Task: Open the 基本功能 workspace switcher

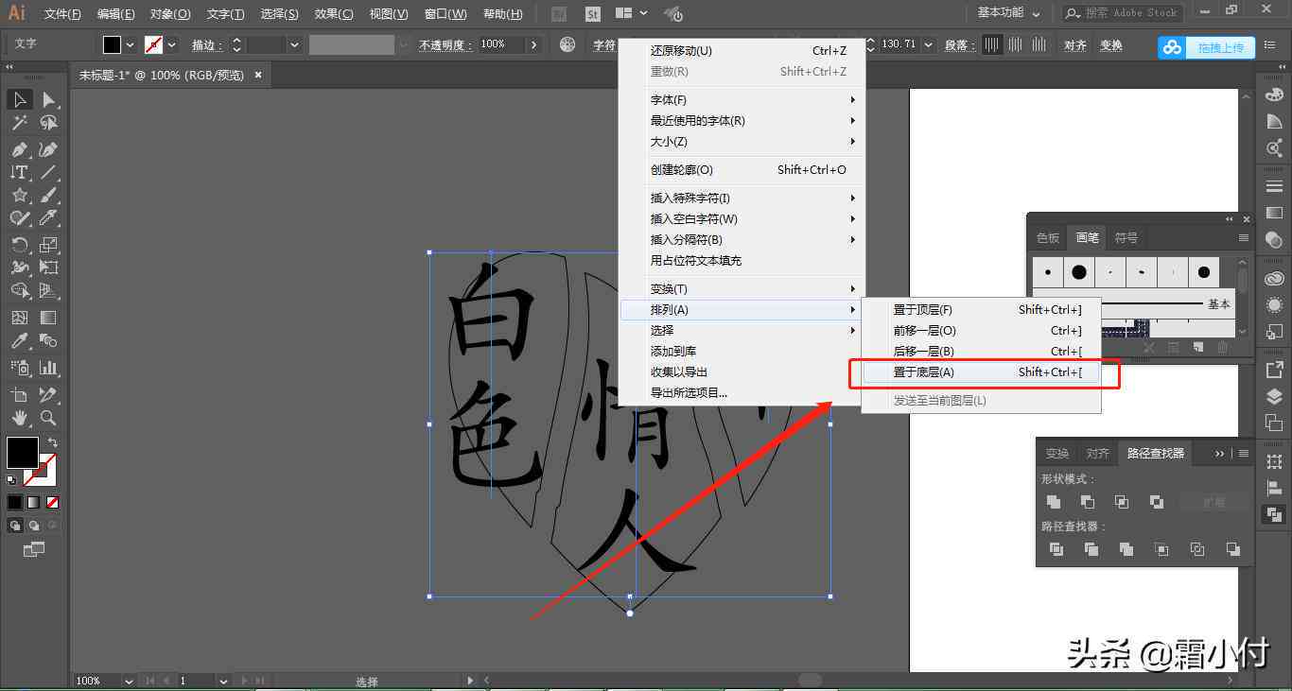Action: pos(1008,13)
